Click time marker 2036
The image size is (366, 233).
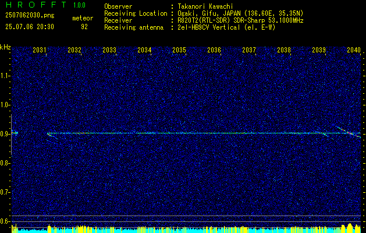point(214,50)
